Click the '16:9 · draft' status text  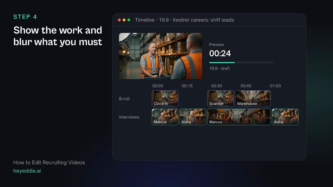coord(220,68)
